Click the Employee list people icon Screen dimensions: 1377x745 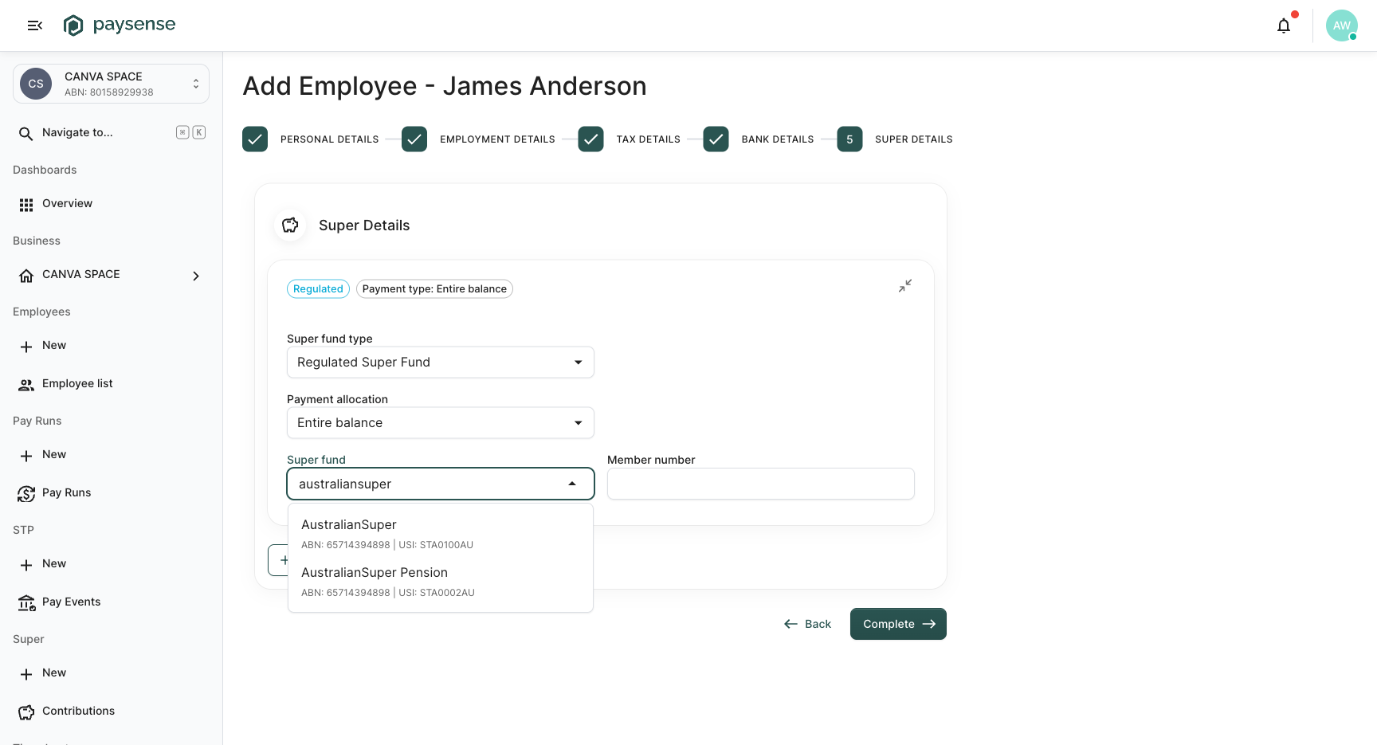pyautogui.click(x=26, y=385)
